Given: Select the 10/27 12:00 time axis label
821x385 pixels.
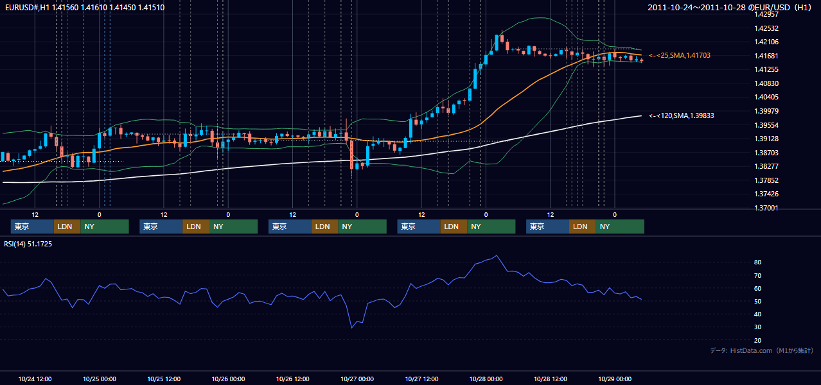Looking at the screenshot, I should click(421, 379).
